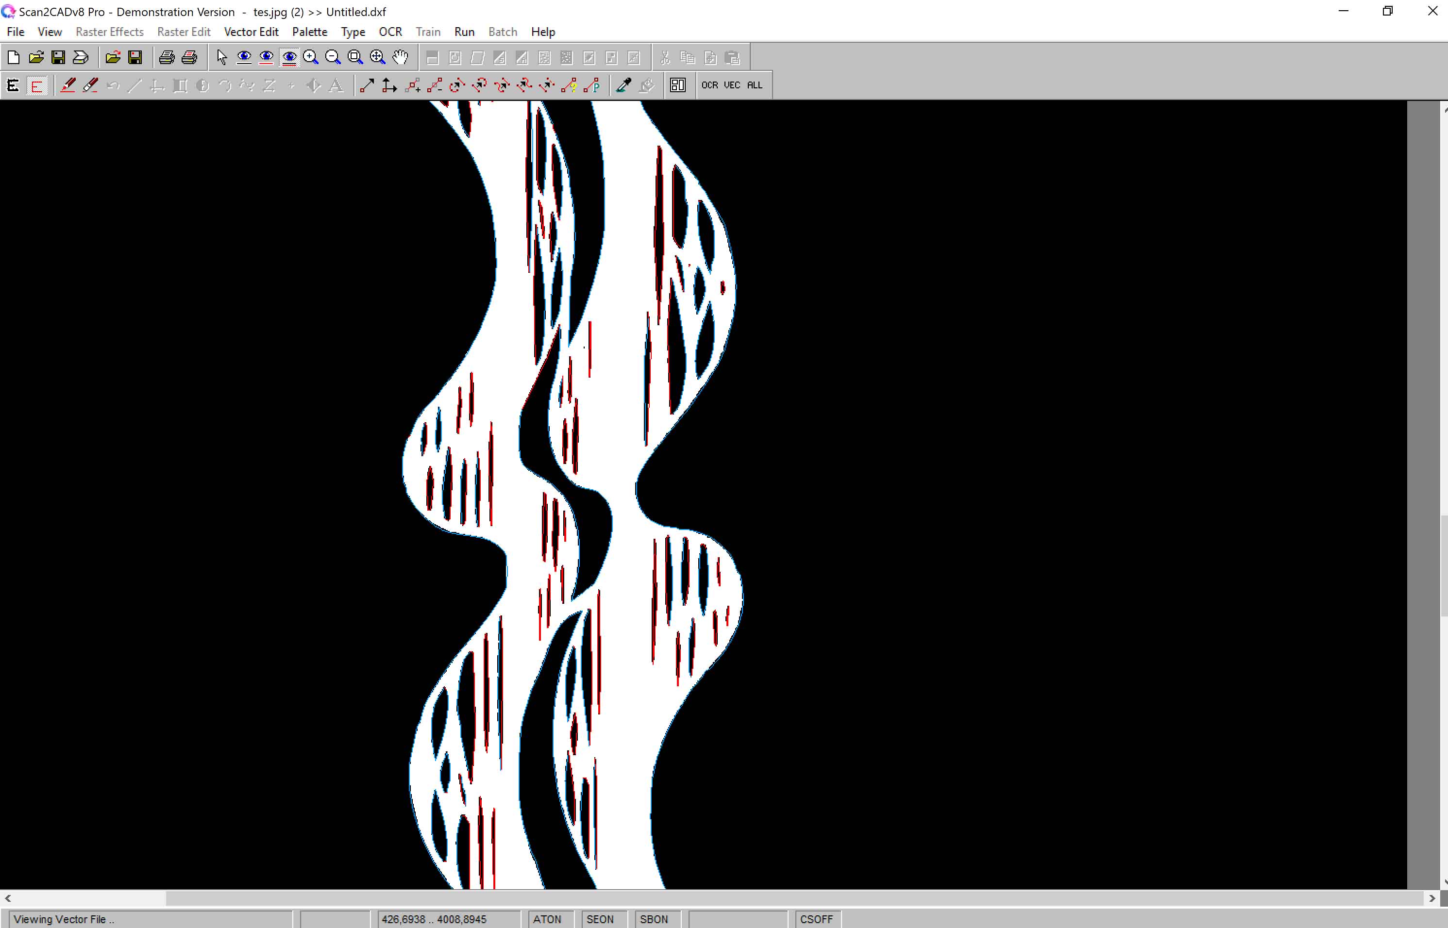The height and width of the screenshot is (928, 1448).
Task: Click the 'Viewing Vector File ..' status text
Action: point(64,919)
